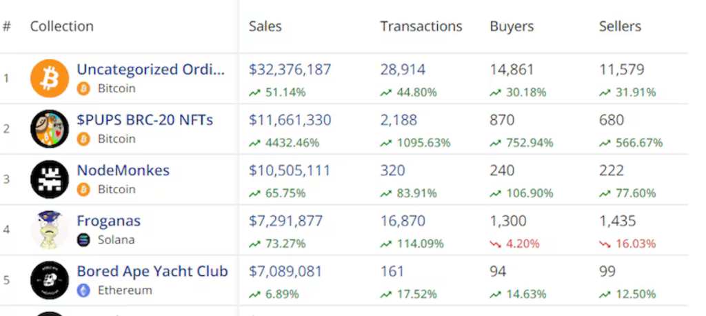Sort by the Sellers column header
This screenshot has height=316, width=706.
point(620,27)
